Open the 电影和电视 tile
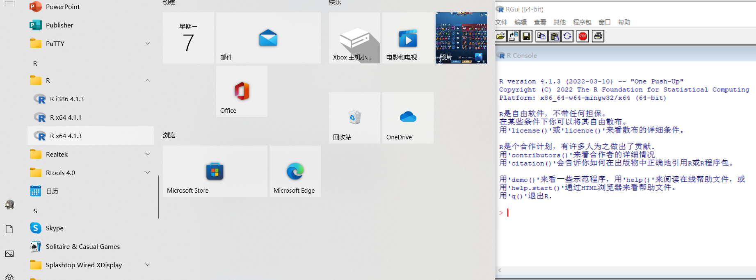The height and width of the screenshot is (280, 756). pos(408,38)
